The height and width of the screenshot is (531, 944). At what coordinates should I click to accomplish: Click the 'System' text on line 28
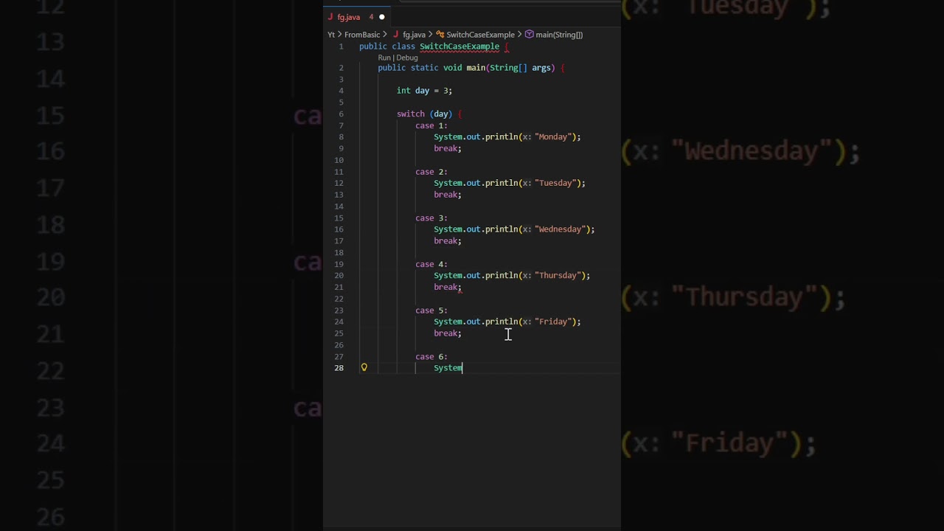tap(448, 368)
